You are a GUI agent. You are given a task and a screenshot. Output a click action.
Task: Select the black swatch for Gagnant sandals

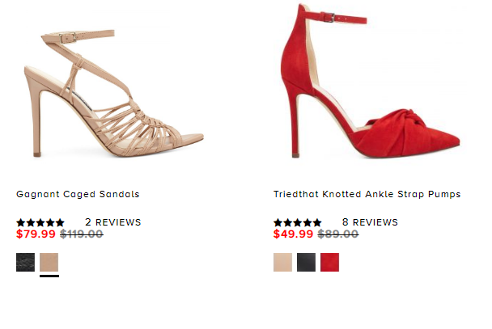(x=25, y=262)
